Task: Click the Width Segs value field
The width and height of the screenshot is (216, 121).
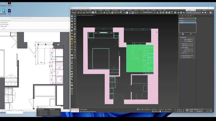Action: [190, 46]
